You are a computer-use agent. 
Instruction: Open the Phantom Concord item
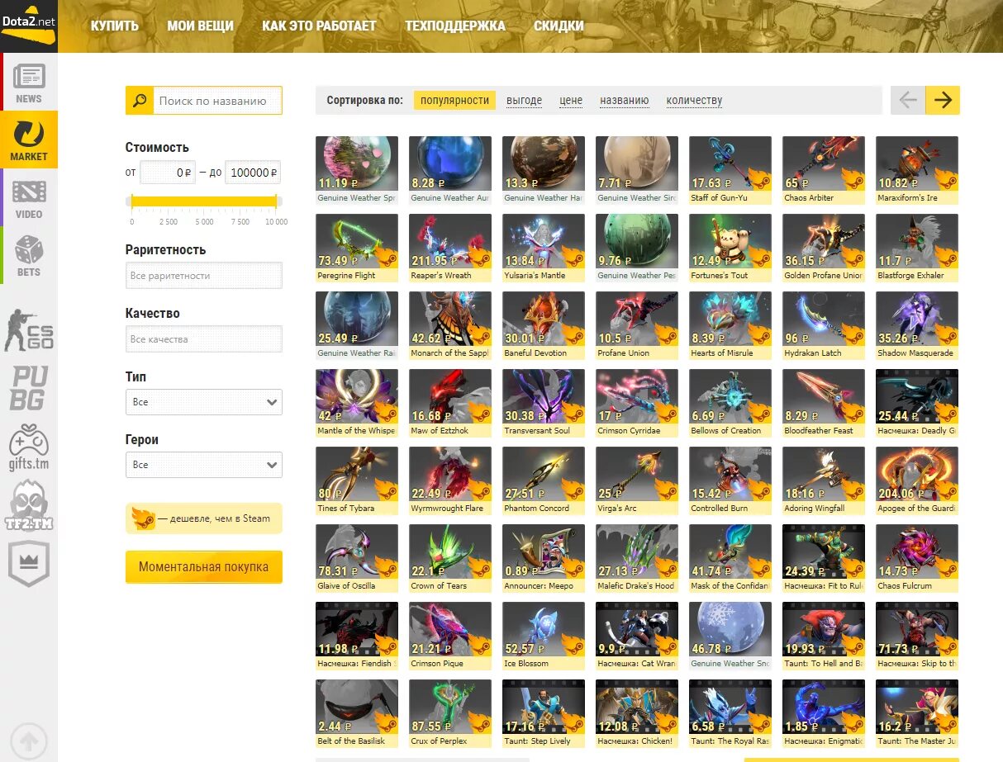tap(544, 480)
